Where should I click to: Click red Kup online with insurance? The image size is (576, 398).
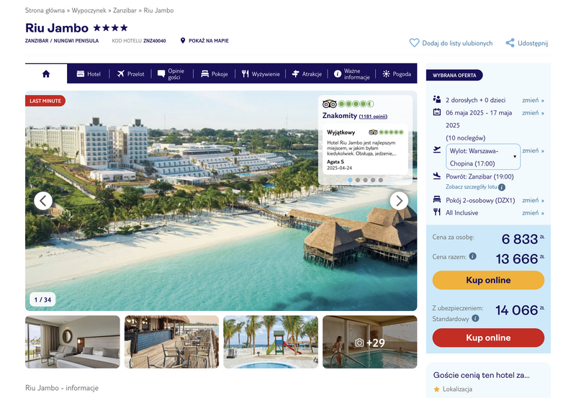click(x=488, y=338)
